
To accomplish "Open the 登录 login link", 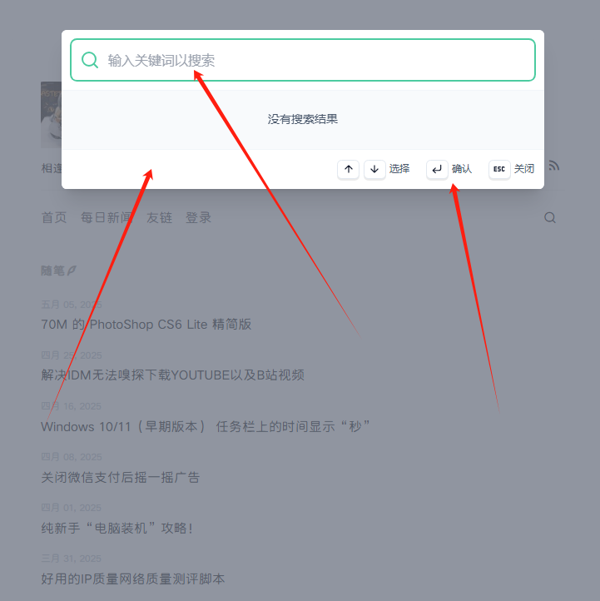I will coord(198,218).
